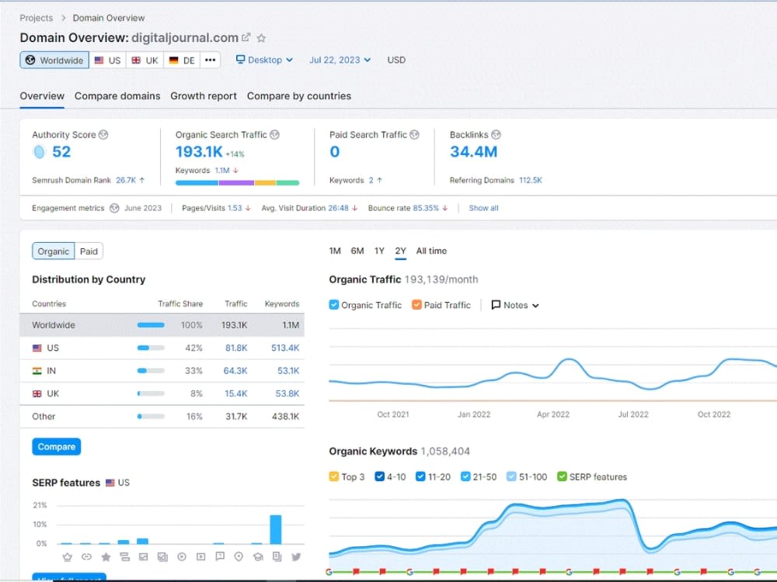The width and height of the screenshot is (777, 582).
Task: Click the Notes speech bubble icon
Action: coord(496,305)
